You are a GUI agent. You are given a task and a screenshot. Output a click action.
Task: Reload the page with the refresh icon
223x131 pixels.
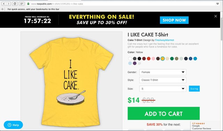[15, 4]
